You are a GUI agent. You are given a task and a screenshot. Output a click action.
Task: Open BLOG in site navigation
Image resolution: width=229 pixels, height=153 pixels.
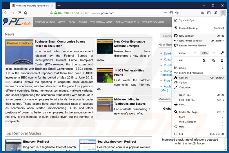point(72,22)
